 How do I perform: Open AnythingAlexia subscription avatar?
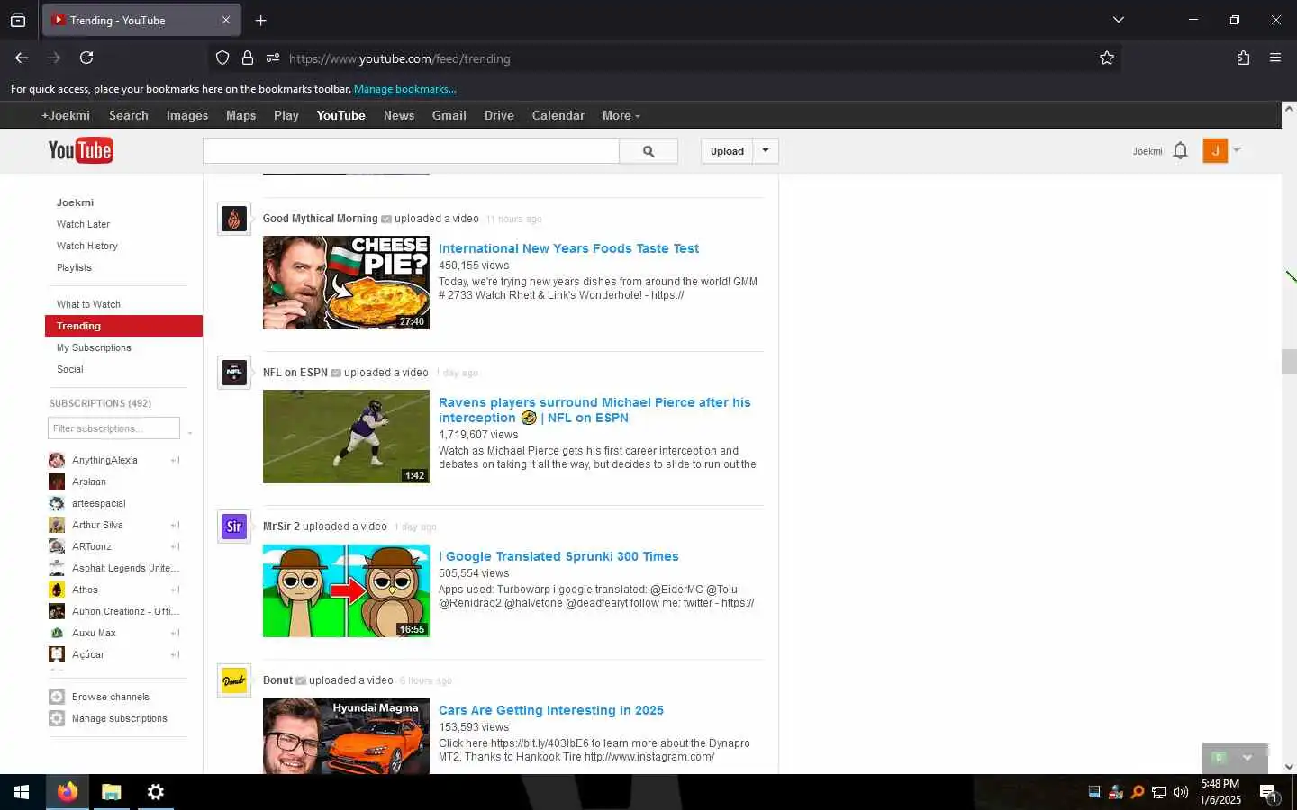(57, 460)
